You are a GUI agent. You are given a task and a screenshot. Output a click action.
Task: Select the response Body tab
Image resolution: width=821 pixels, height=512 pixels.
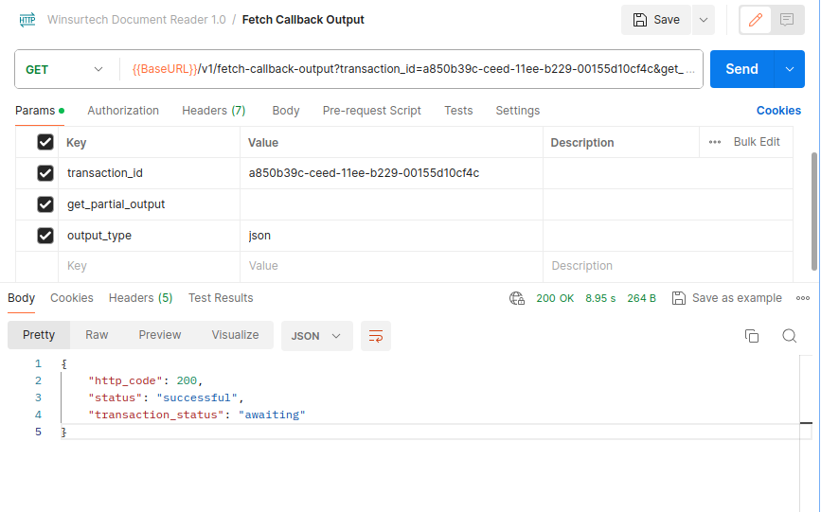point(22,298)
